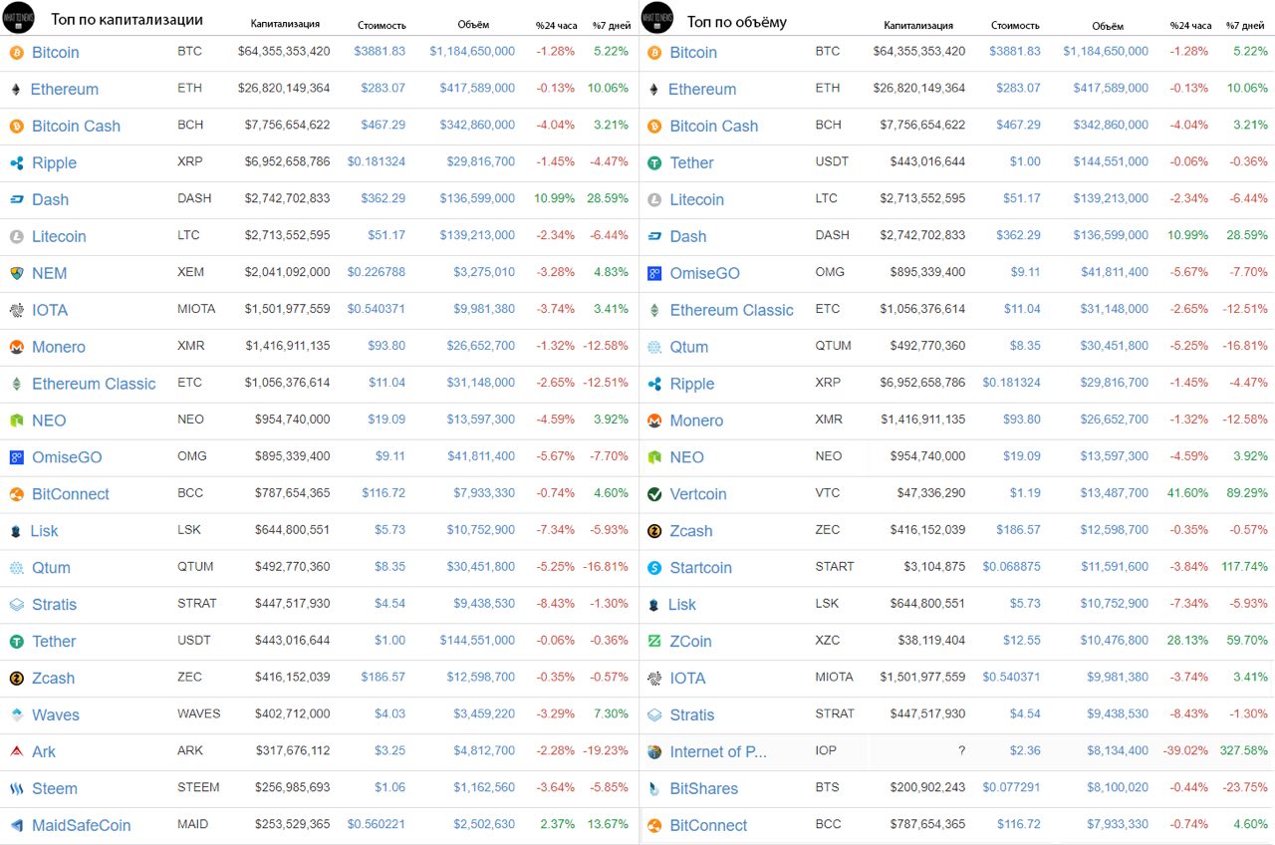
Task: Click NEO icon in Топ по капитализации table
Action: [16, 421]
